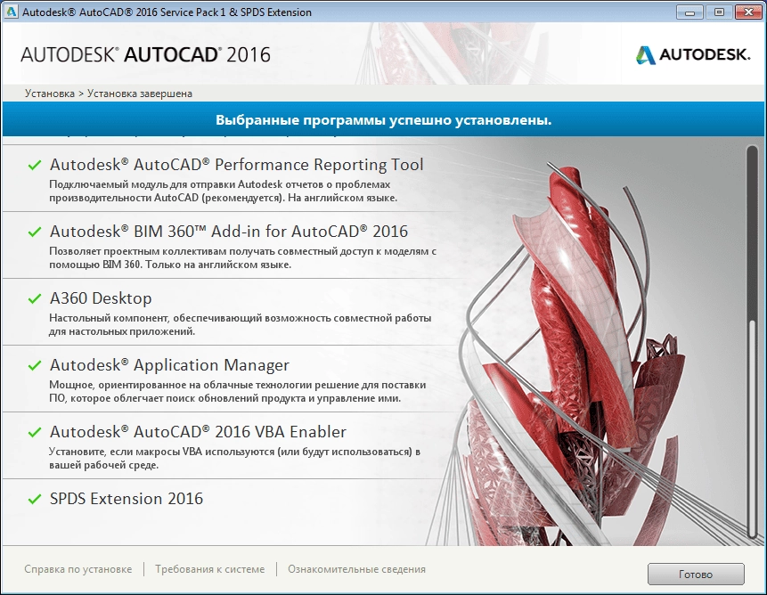Click the Готово button
767x595 pixels.
coord(696,574)
